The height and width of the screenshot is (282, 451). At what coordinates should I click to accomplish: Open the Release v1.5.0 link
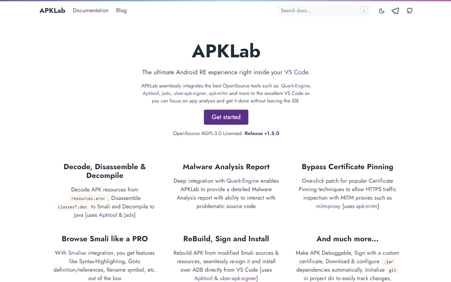[262, 133]
